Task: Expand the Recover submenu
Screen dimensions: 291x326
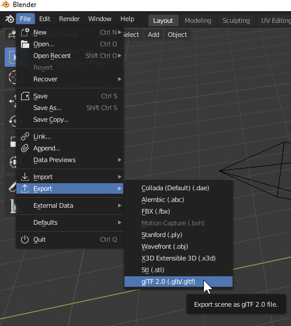Action: [70, 79]
